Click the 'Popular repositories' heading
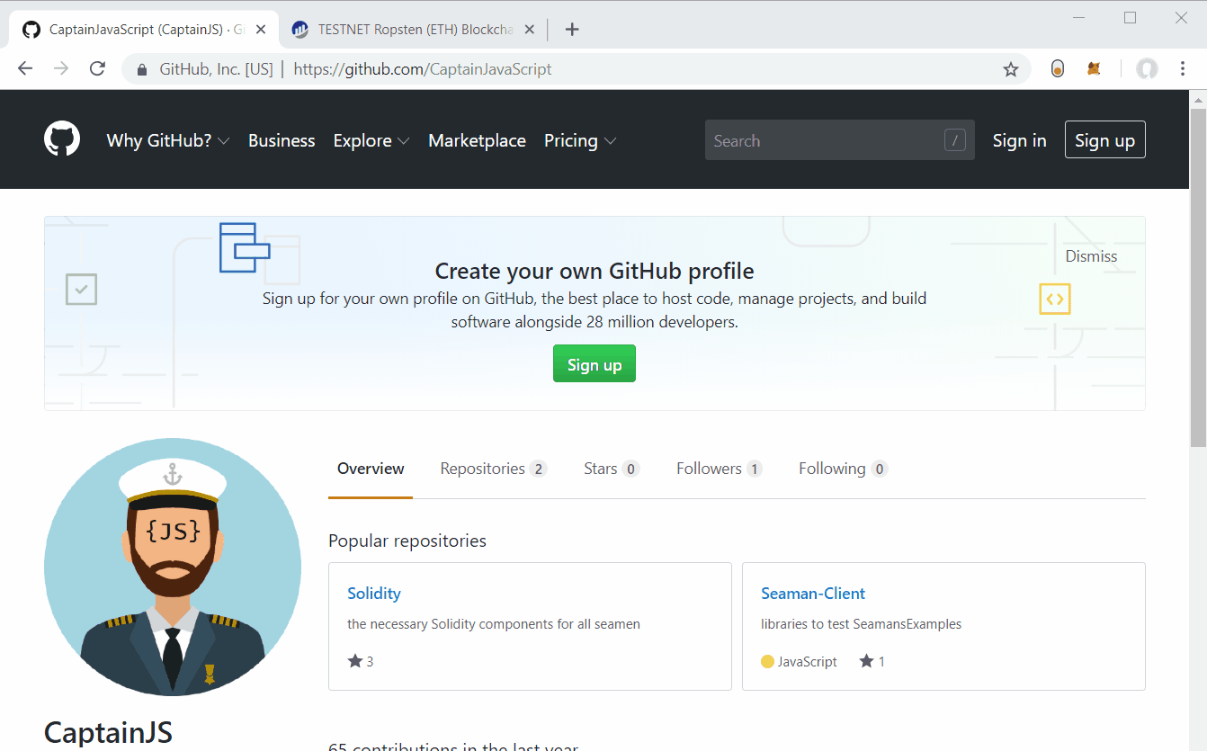The image size is (1207, 751). [407, 541]
